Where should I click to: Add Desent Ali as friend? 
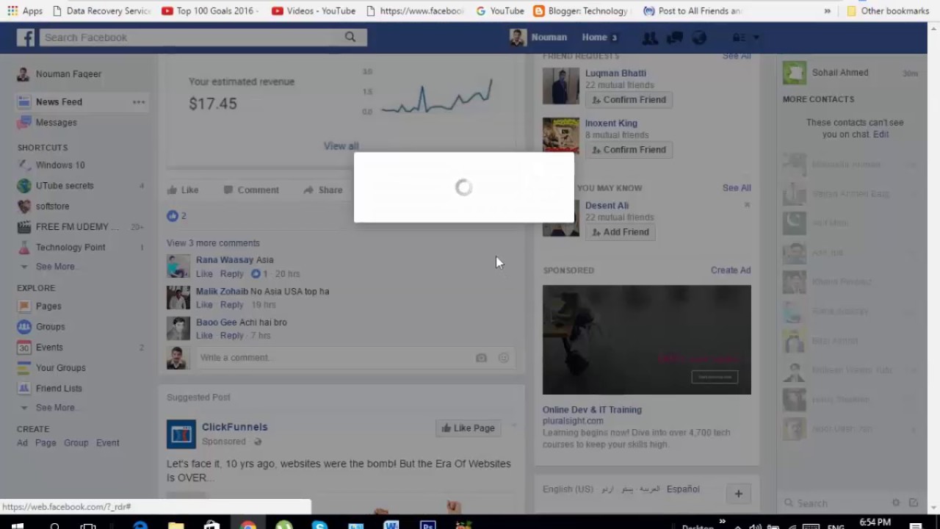(x=621, y=232)
